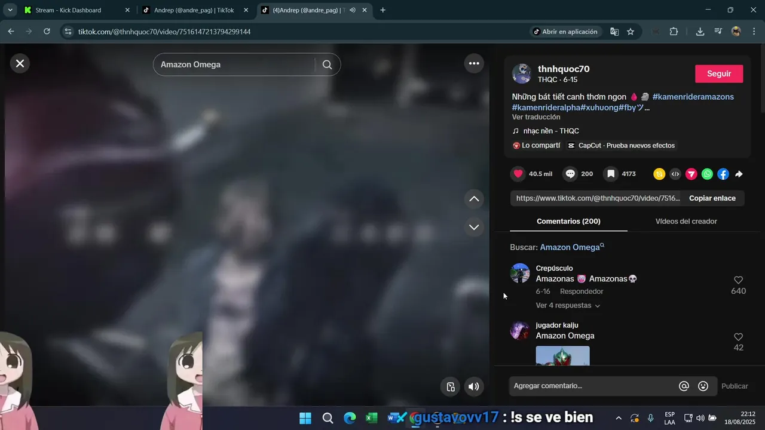Click CapCut Prueba nuevos efectos tag
765x430 pixels.
pyautogui.click(x=621, y=146)
